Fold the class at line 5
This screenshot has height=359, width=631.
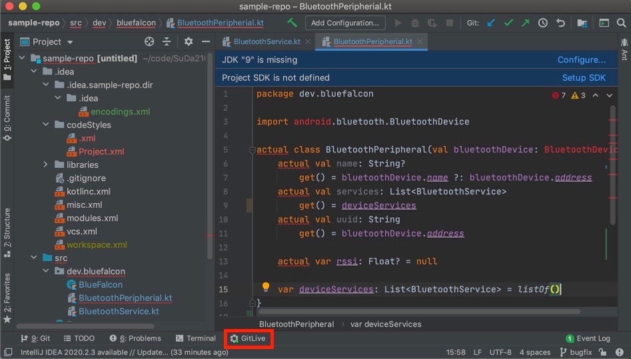click(253, 150)
